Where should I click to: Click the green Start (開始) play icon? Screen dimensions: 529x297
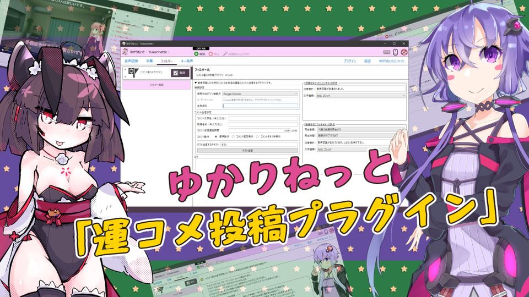pyautogui.click(x=196, y=54)
